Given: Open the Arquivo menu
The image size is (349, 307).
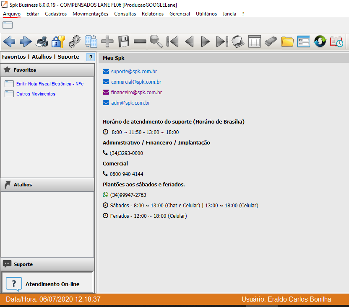Looking at the screenshot, I should tap(12, 14).
